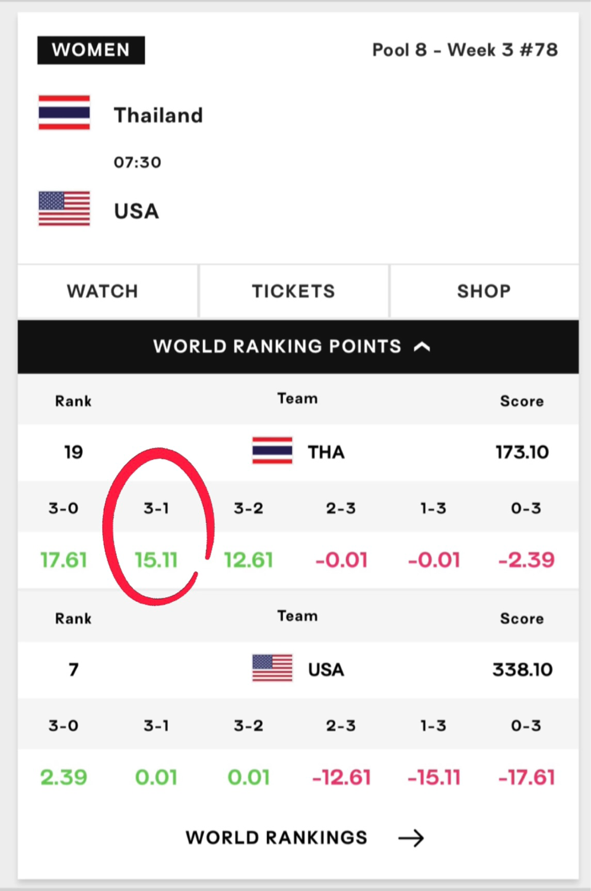Click the arrow icon after World Rankings
Screen dimensions: 591x891
(x=411, y=838)
